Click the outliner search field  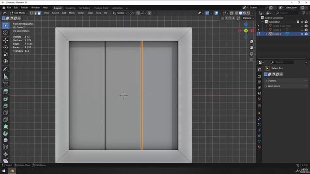pyautogui.click(x=287, y=13)
